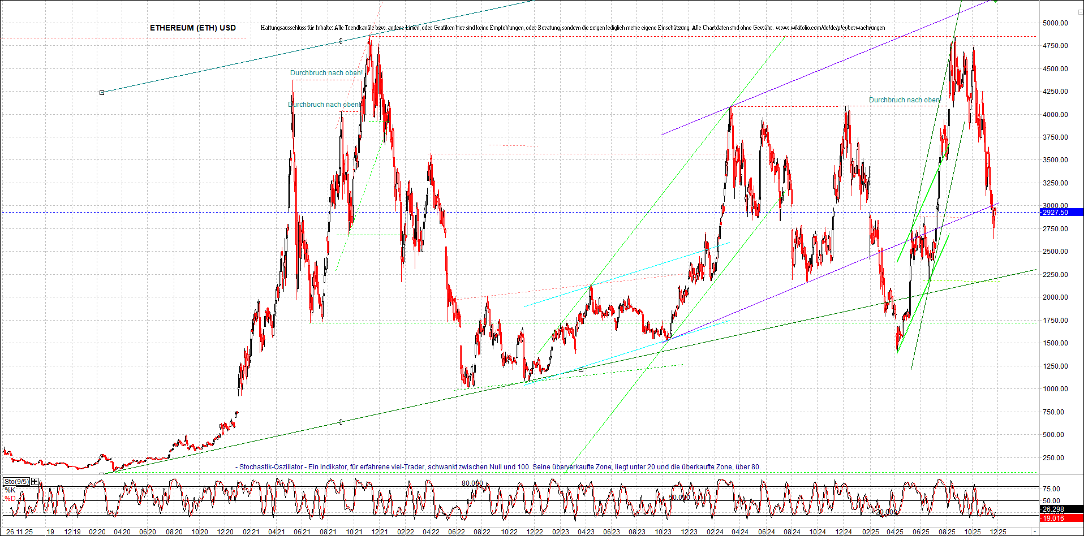
Task: Select the ETHEREUM (ETH) USD chart title
Action: 193,27
